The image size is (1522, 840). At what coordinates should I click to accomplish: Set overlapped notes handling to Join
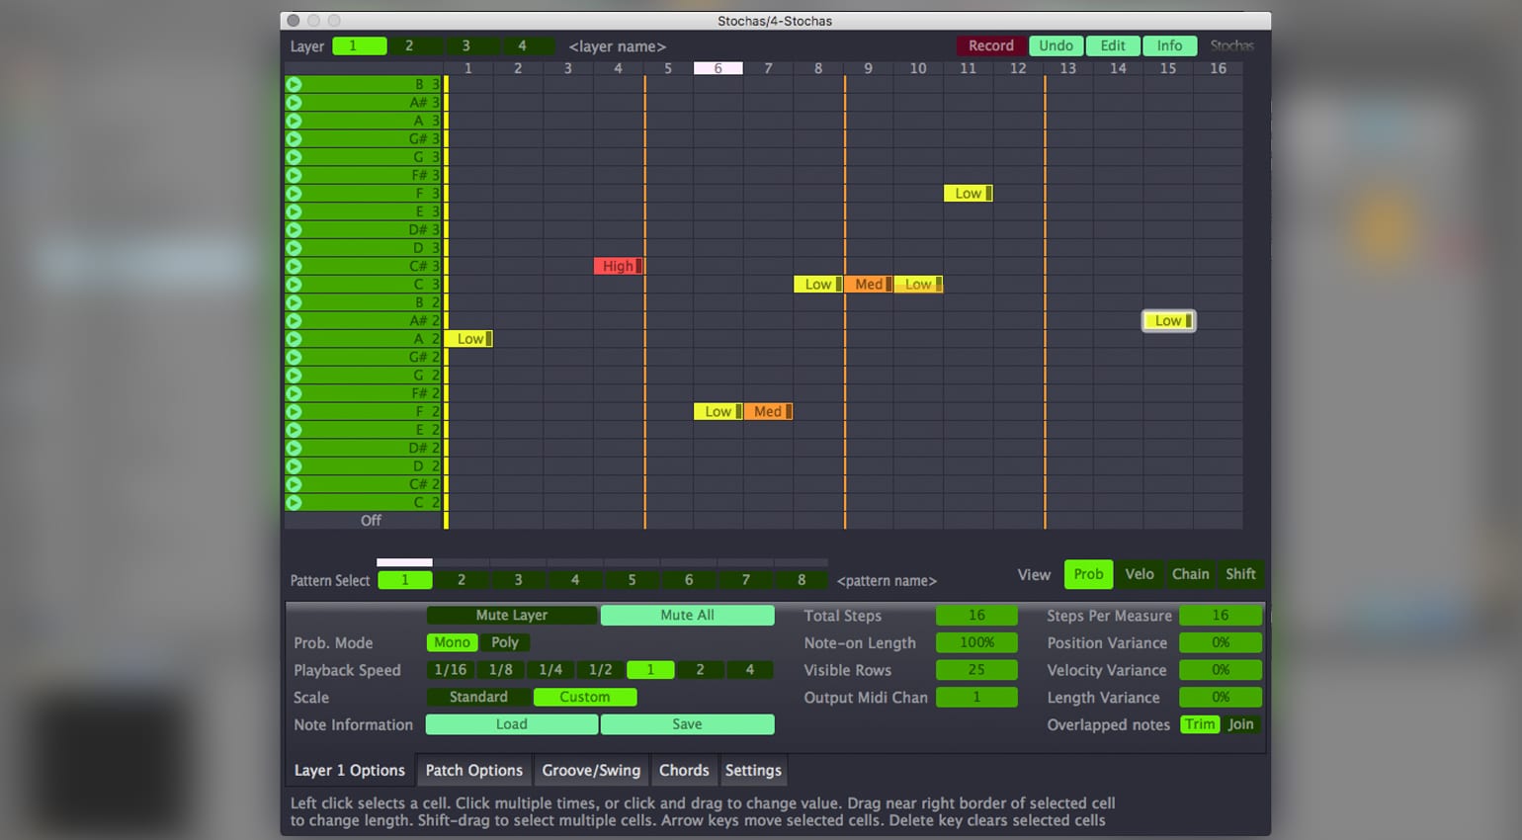point(1241,724)
